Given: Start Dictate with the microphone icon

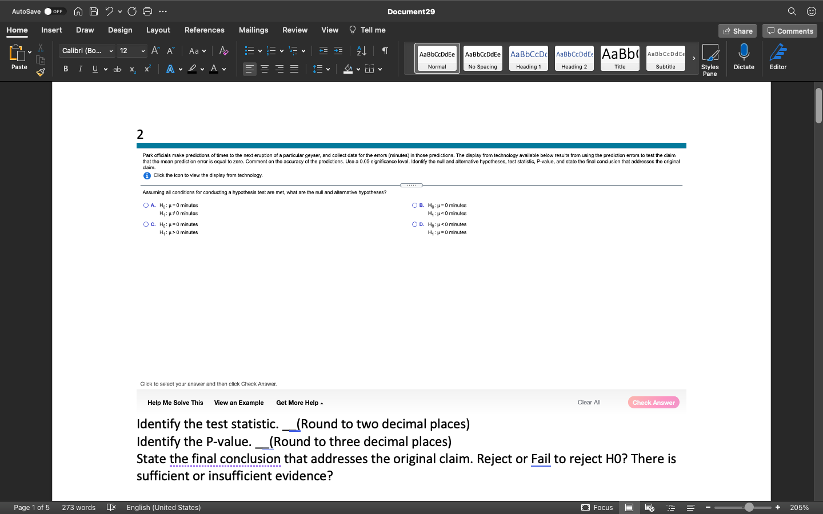Looking at the screenshot, I should 744,57.
